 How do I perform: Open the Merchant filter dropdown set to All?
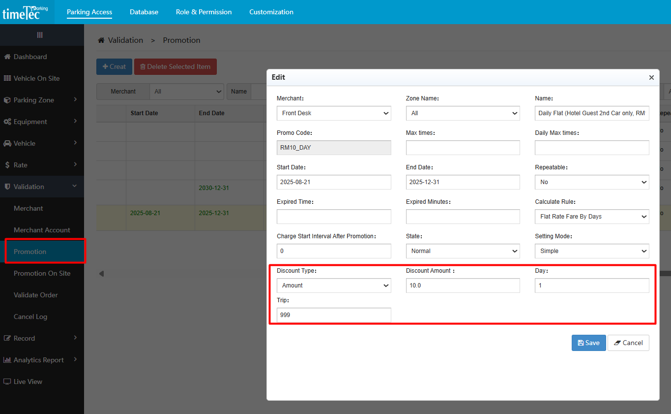click(x=187, y=92)
